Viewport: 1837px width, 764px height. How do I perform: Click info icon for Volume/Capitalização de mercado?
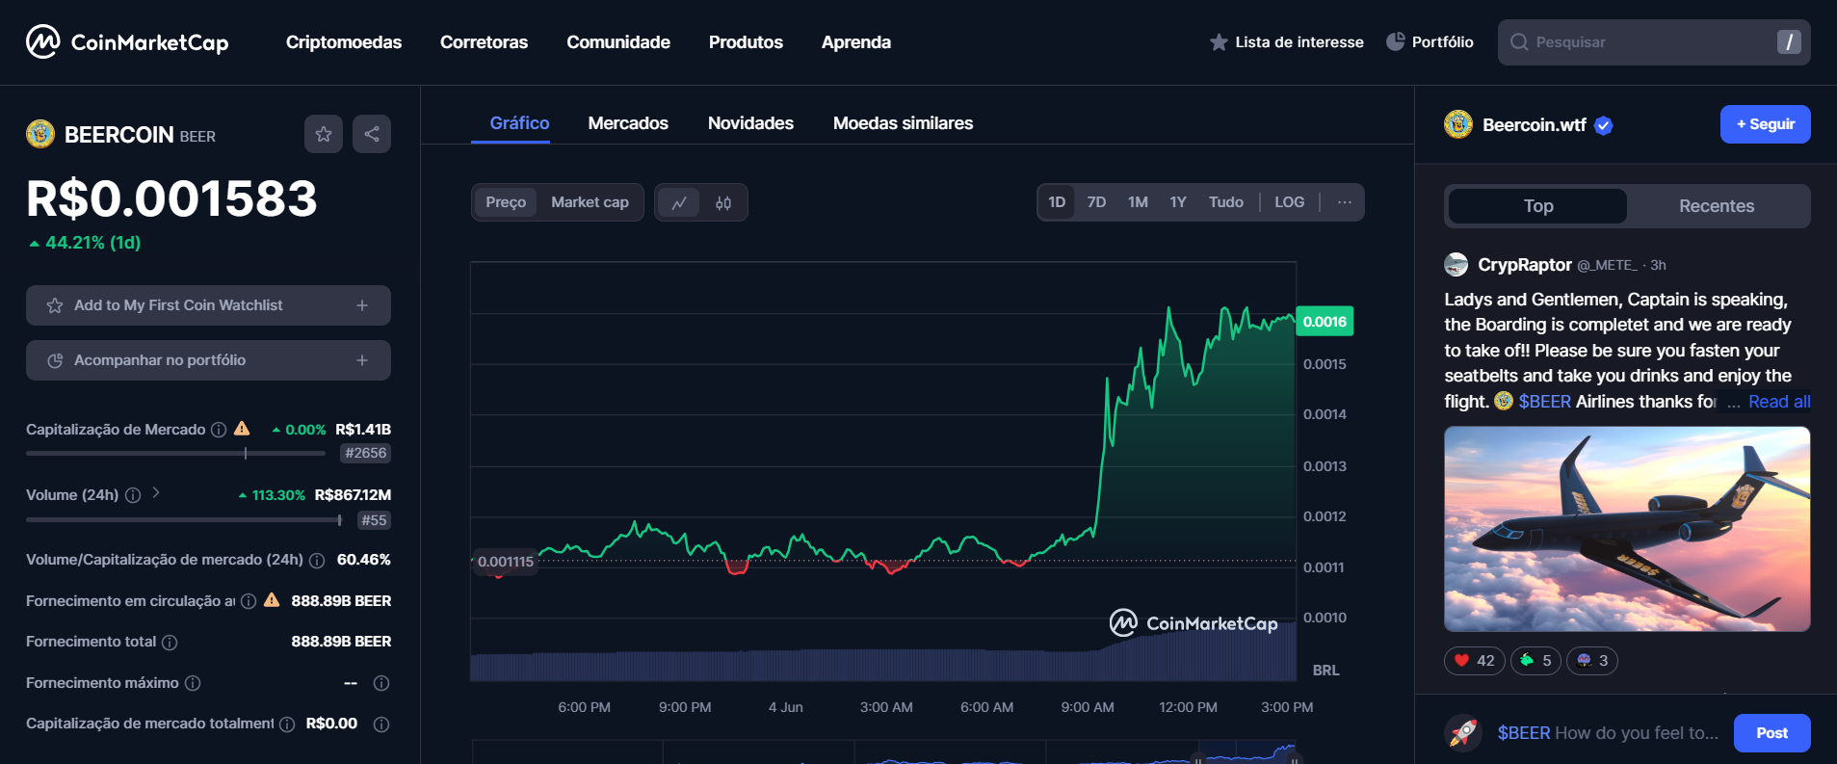pos(317,560)
